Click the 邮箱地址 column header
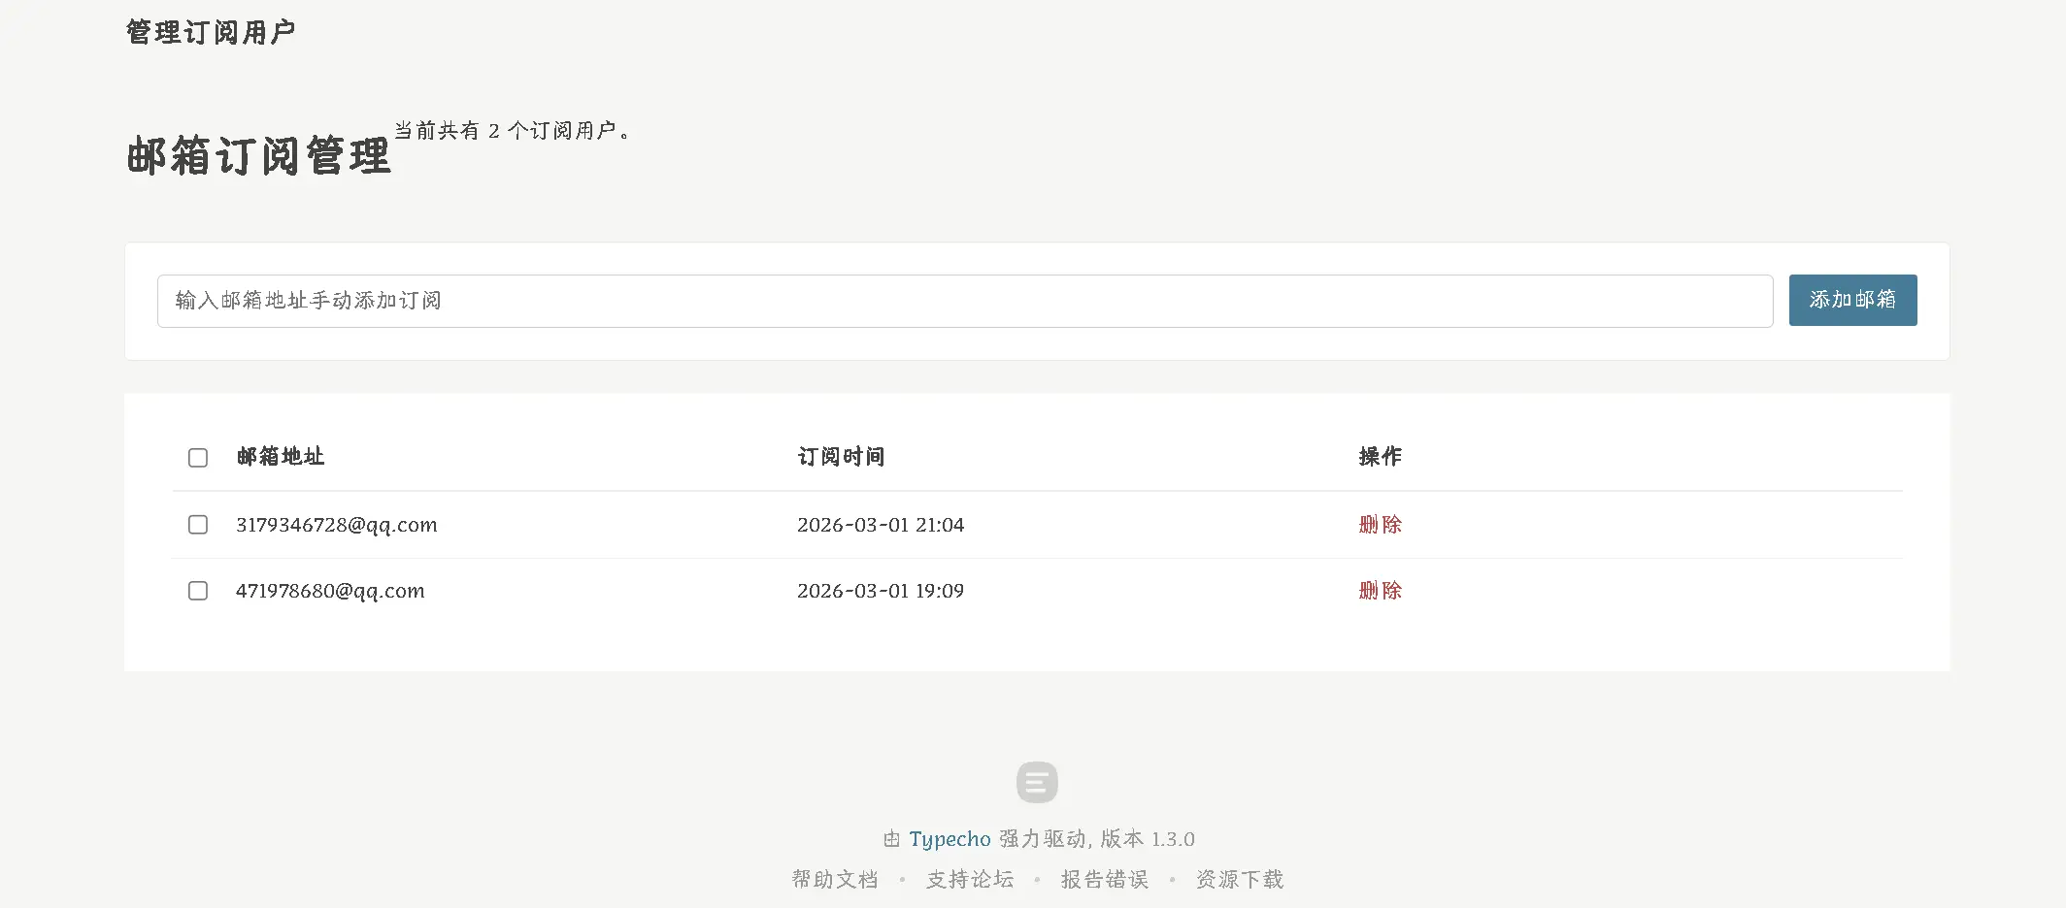Image resolution: width=2066 pixels, height=908 pixels. [x=281, y=457]
